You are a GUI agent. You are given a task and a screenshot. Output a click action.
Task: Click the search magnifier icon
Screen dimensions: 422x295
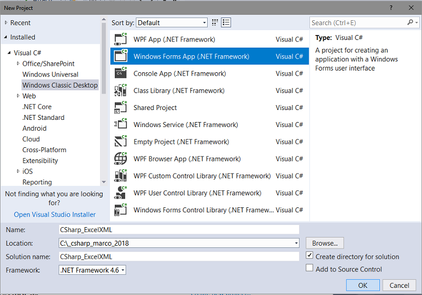click(410, 22)
